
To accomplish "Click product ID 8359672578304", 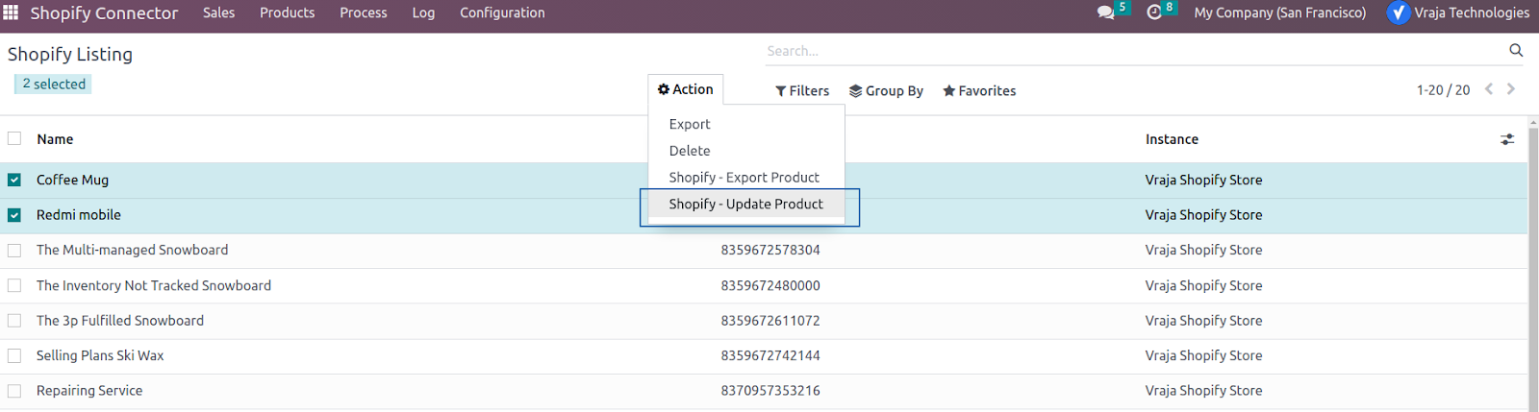I will [770, 250].
